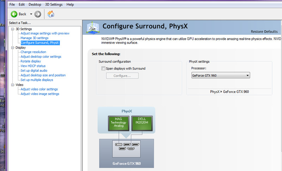This screenshot has height=171, width=282.
Task: Click the GeForce GTX 960 card label
Action: tap(127, 164)
